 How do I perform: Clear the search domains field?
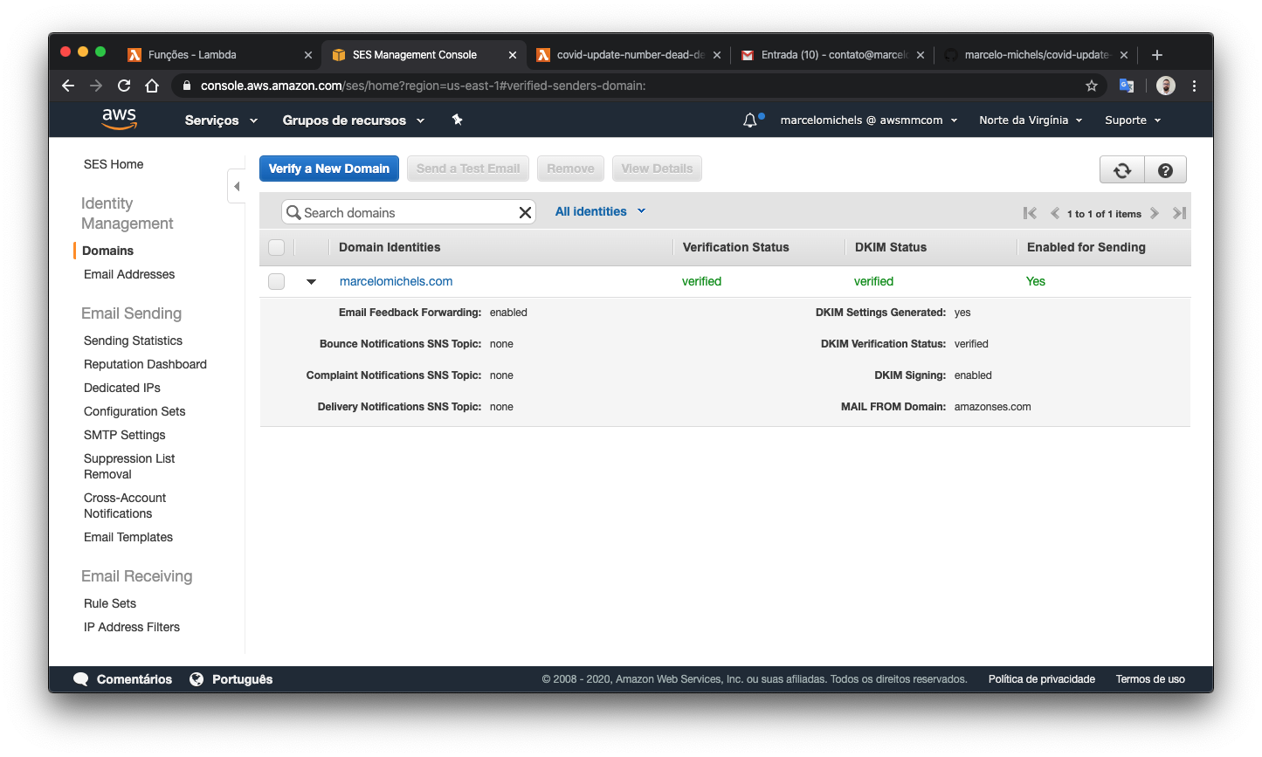[x=525, y=212]
